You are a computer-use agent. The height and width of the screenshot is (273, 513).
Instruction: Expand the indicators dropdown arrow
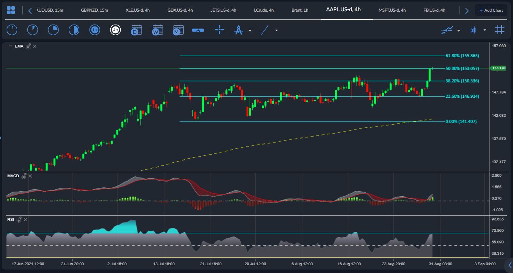459,30
